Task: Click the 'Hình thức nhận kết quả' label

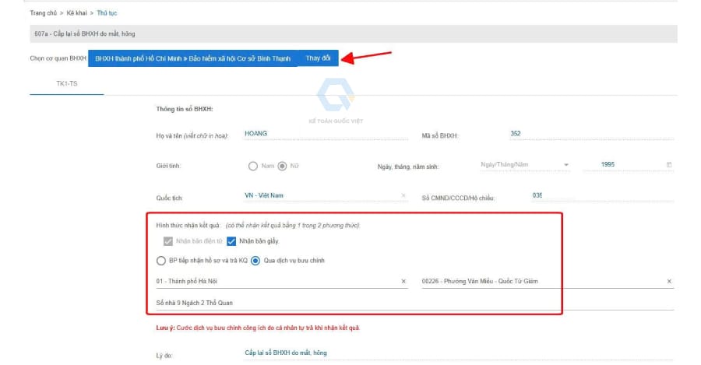Action: click(x=188, y=226)
